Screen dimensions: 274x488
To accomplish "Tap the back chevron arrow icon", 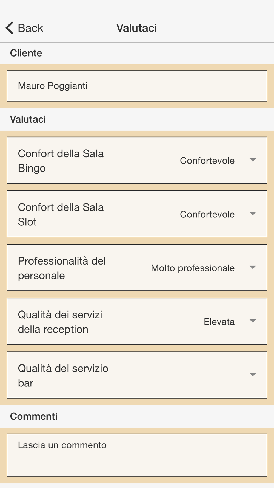I will [x=10, y=28].
